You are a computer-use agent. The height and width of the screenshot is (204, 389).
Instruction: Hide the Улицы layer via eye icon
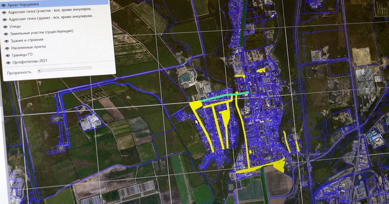click(5, 27)
